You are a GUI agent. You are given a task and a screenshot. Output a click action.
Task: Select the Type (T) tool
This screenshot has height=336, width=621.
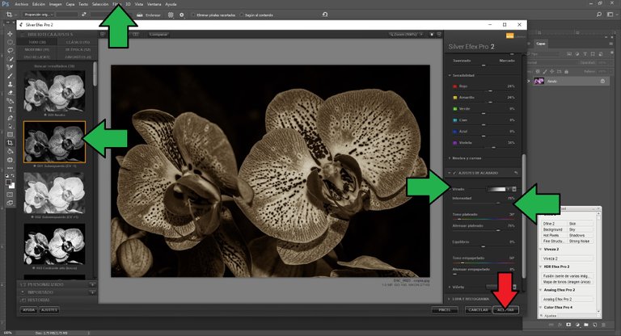point(10,109)
